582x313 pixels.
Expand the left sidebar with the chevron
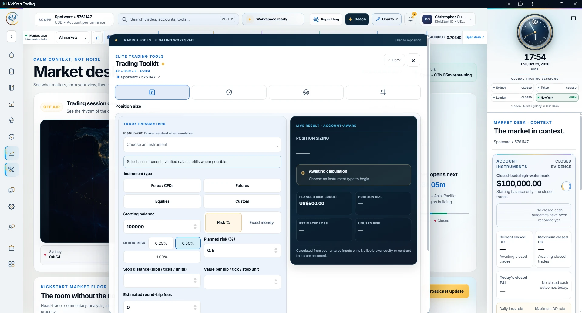pyautogui.click(x=12, y=37)
